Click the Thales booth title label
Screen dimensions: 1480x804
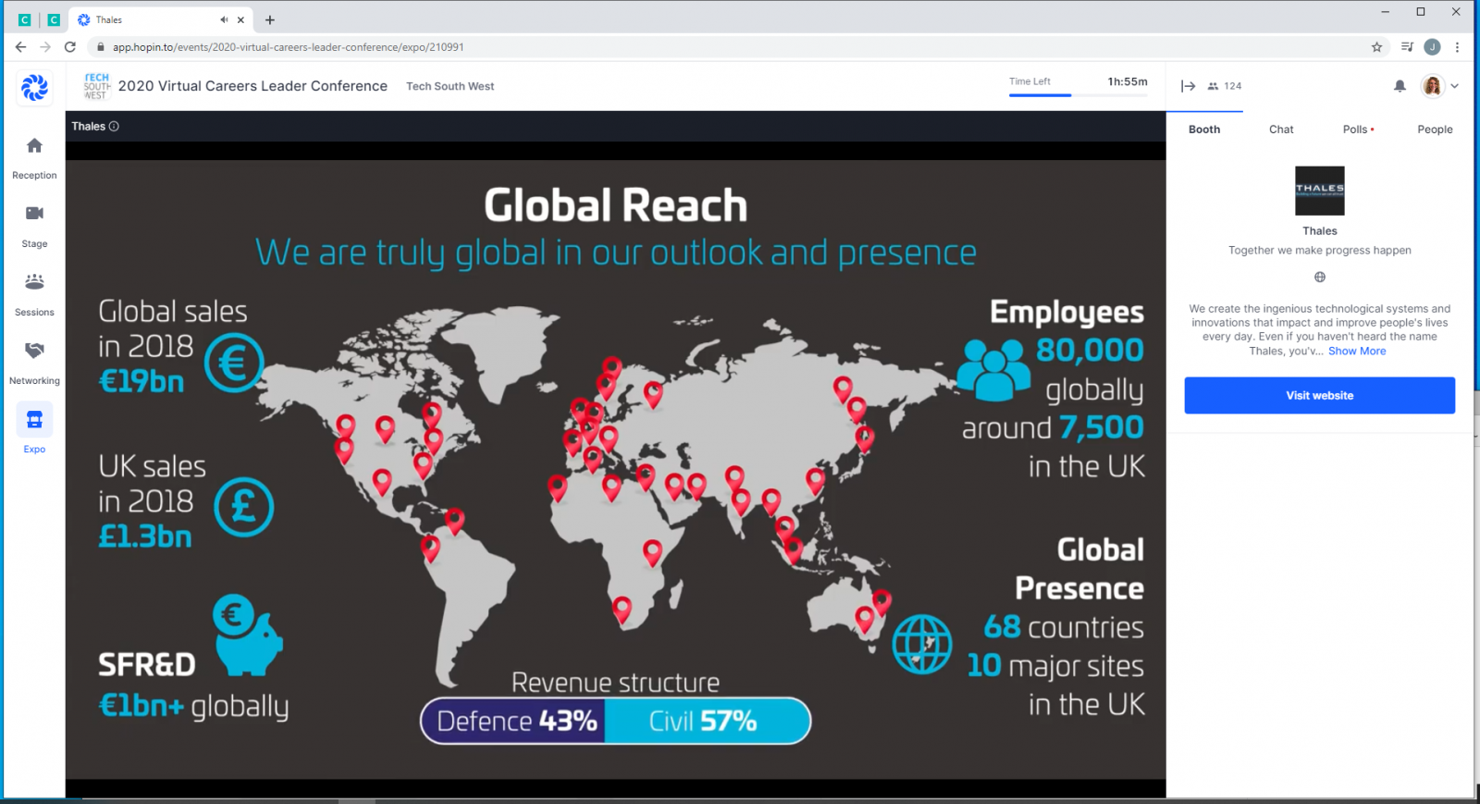click(88, 127)
